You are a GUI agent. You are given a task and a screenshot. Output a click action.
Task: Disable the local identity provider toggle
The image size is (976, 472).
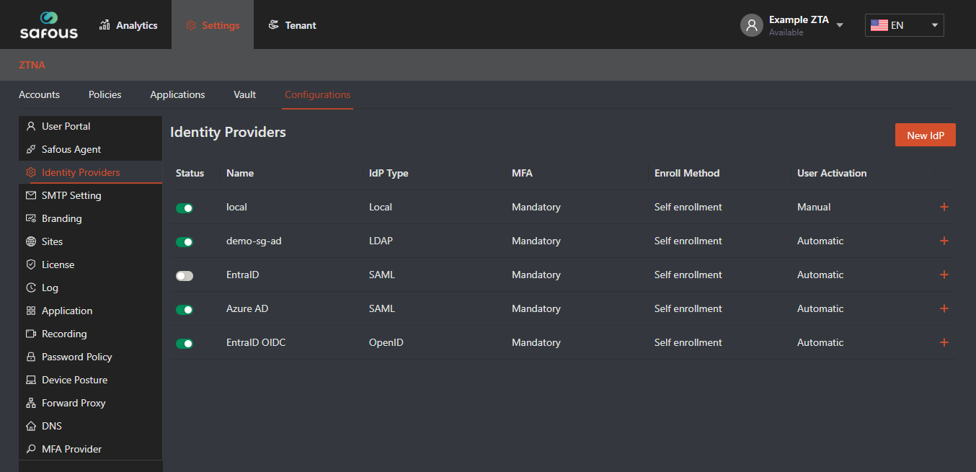click(185, 208)
